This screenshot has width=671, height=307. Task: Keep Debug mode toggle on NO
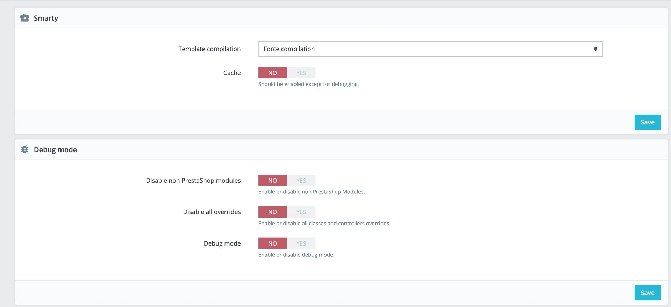point(272,243)
